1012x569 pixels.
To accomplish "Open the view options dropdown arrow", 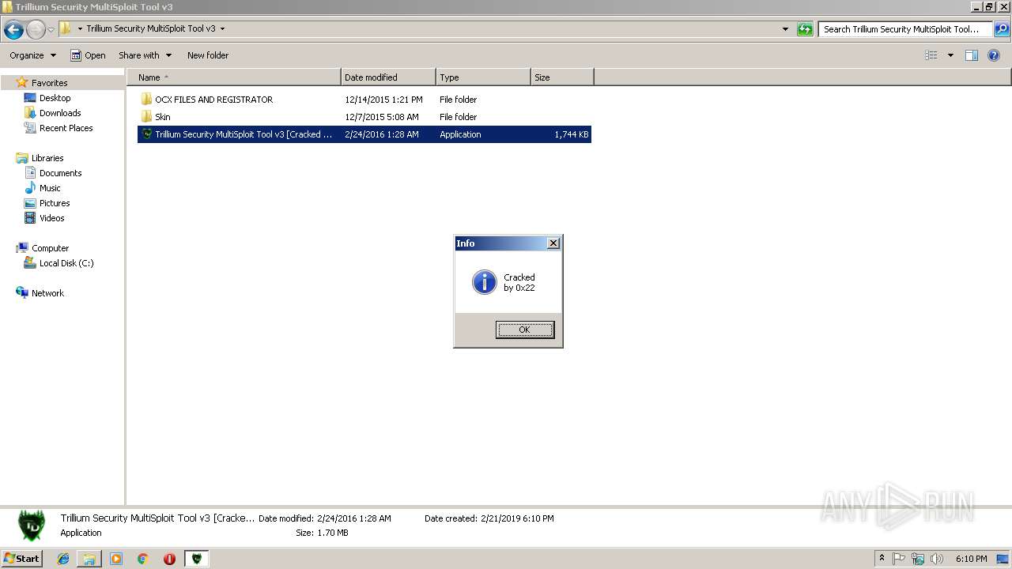I will [950, 55].
